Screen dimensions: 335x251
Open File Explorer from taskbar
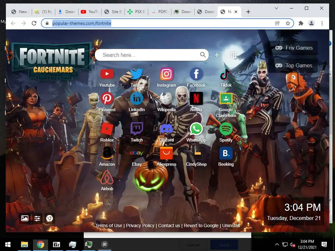(x=24, y=244)
